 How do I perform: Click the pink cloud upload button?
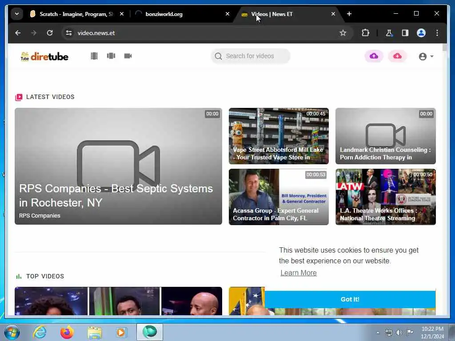click(397, 56)
